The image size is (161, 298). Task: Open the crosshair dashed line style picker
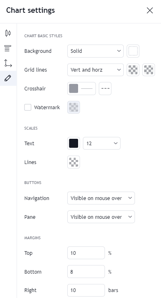[105, 88]
